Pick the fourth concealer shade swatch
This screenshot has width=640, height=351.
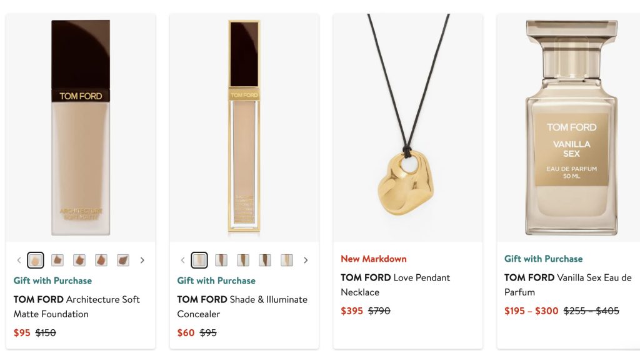pyautogui.click(x=265, y=260)
